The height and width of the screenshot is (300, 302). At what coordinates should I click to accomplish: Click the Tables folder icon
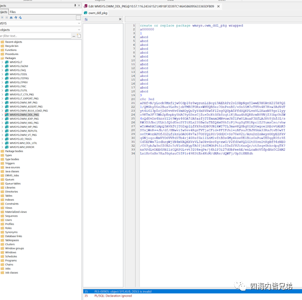click(x=2, y=196)
